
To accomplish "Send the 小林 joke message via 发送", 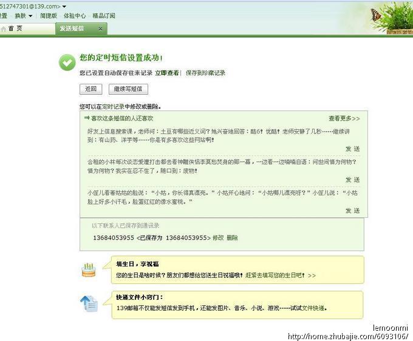I will 353,180.
